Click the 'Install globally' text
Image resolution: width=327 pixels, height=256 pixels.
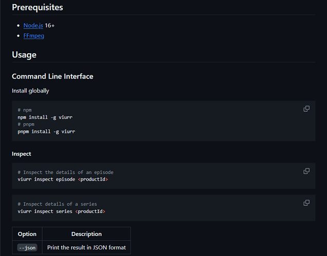30,91
